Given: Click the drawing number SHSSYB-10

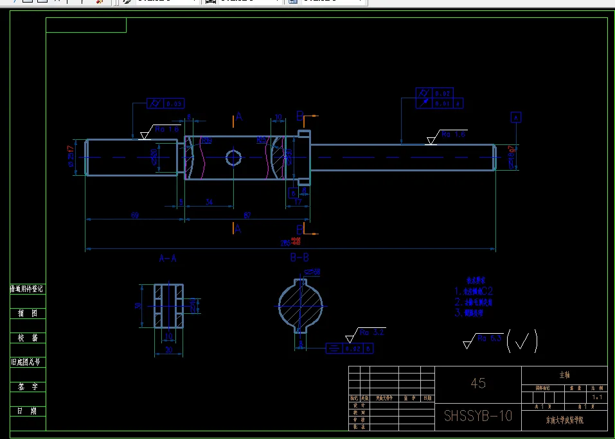Looking at the screenshot, I should pos(477,417).
